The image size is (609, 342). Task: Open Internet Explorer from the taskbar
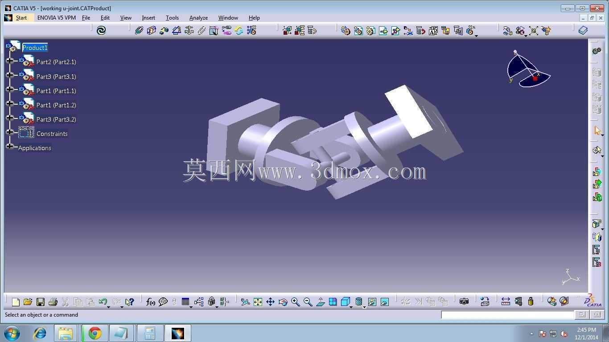tap(40, 333)
